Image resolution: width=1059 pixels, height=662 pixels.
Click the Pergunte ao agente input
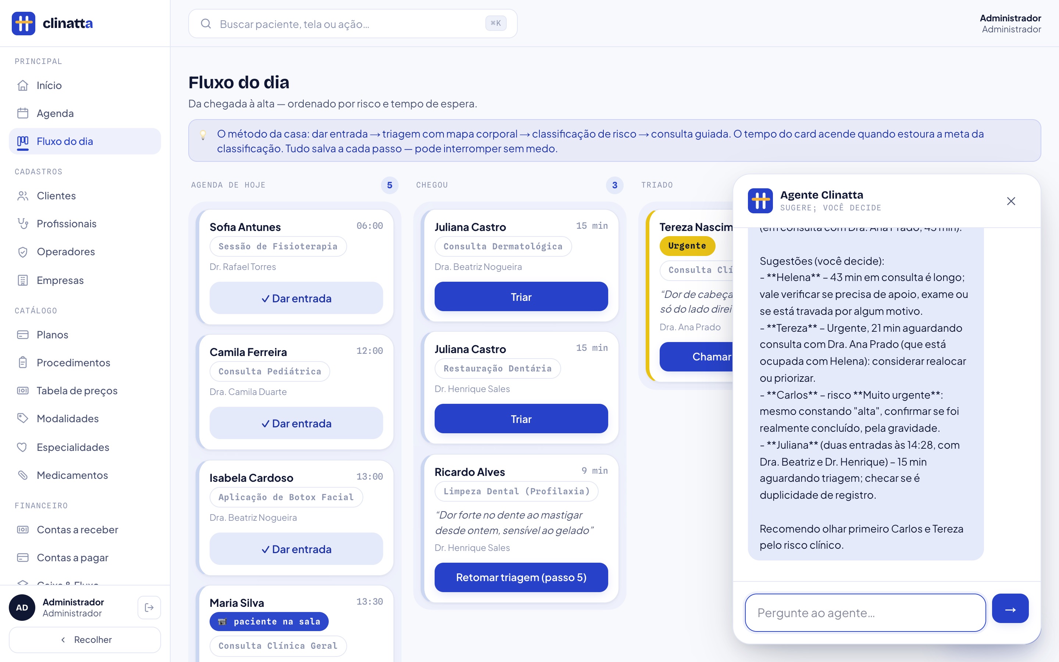click(865, 612)
